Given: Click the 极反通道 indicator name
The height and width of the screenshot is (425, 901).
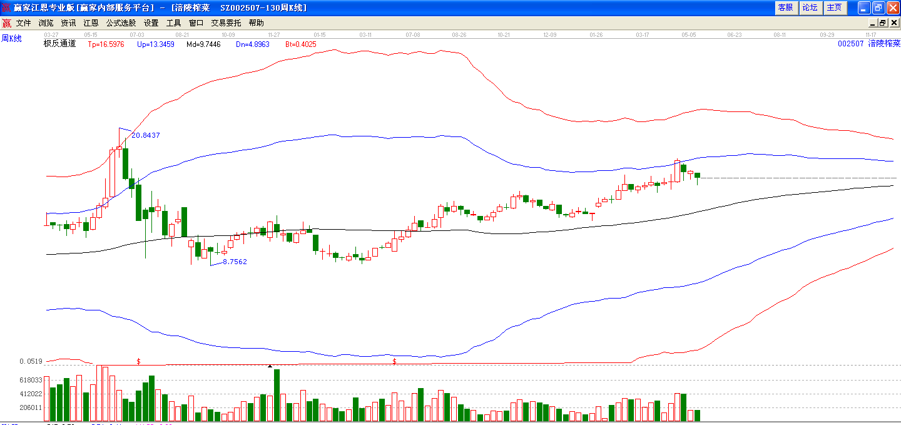Looking at the screenshot, I should tap(59, 44).
